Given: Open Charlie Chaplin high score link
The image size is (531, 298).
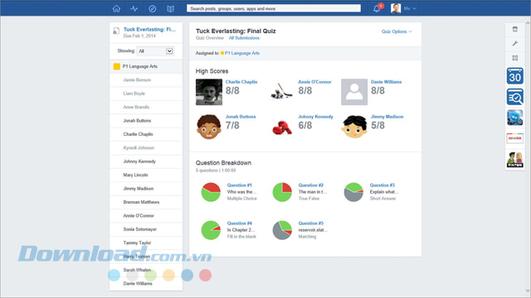Looking at the screenshot, I should [241, 82].
